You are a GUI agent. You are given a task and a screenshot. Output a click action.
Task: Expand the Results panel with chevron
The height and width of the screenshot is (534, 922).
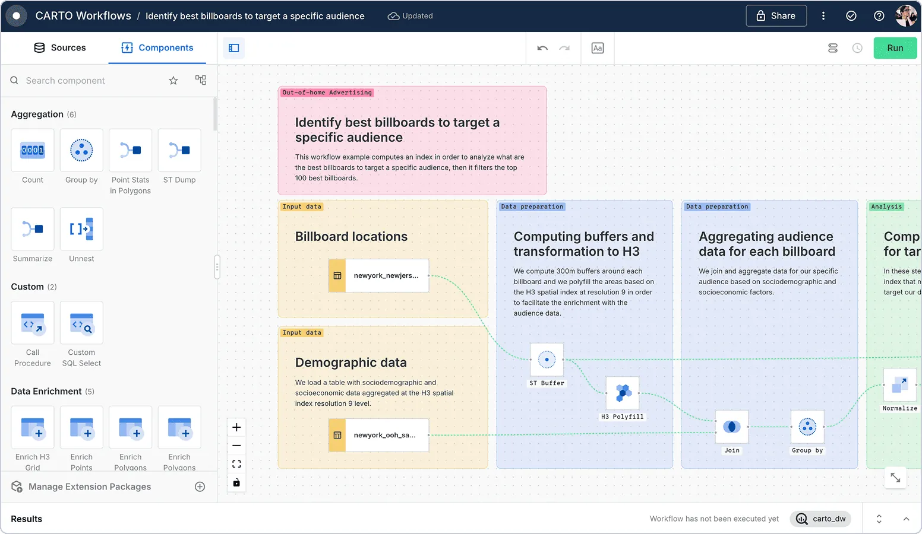[906, 519]
